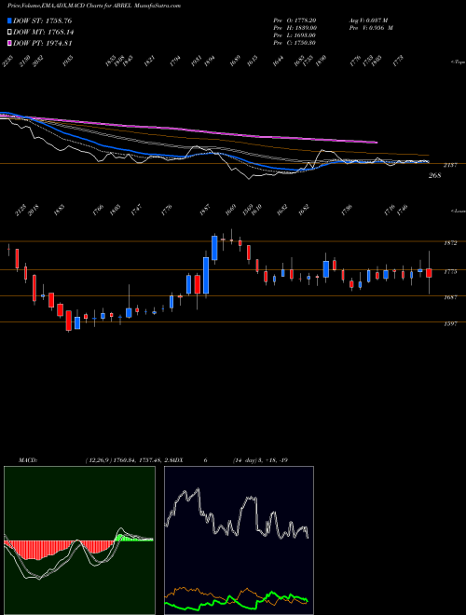Image resolution: width=466 pixels, height=615 pixels.
Task: Click the 1872 price level label
Action: click(450, 243)
